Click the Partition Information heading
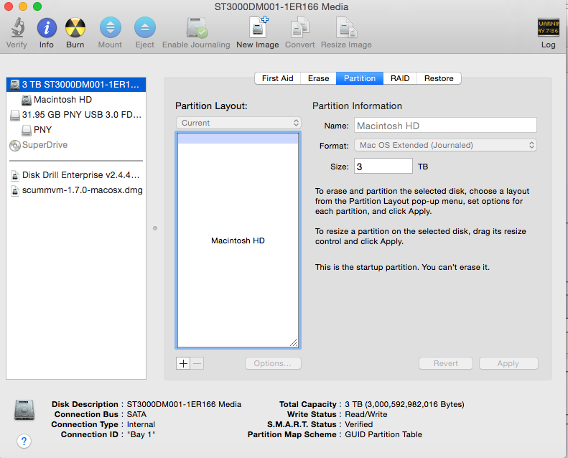 (357, 106)
